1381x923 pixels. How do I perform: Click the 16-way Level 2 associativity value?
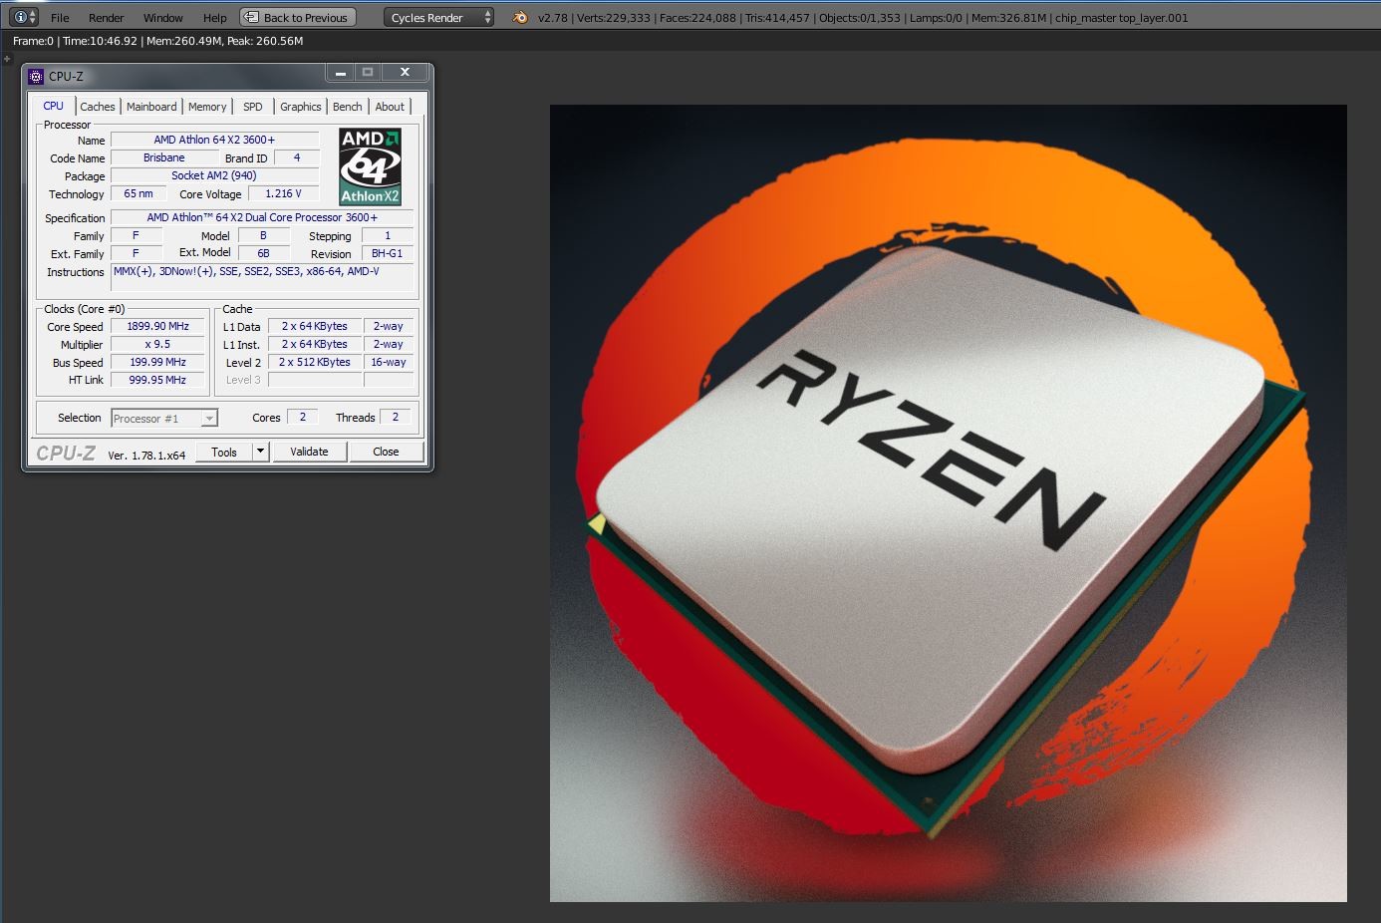[x=389, y=362]
